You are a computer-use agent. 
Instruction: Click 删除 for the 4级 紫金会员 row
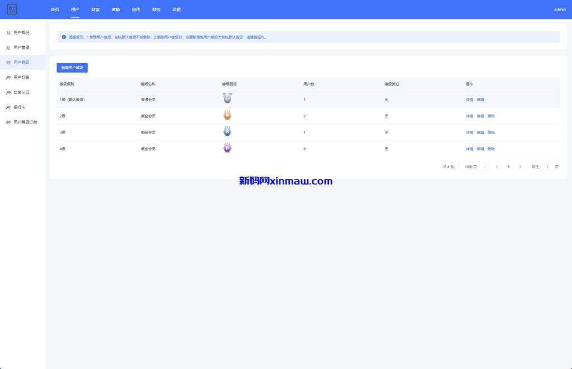point(491,149)
